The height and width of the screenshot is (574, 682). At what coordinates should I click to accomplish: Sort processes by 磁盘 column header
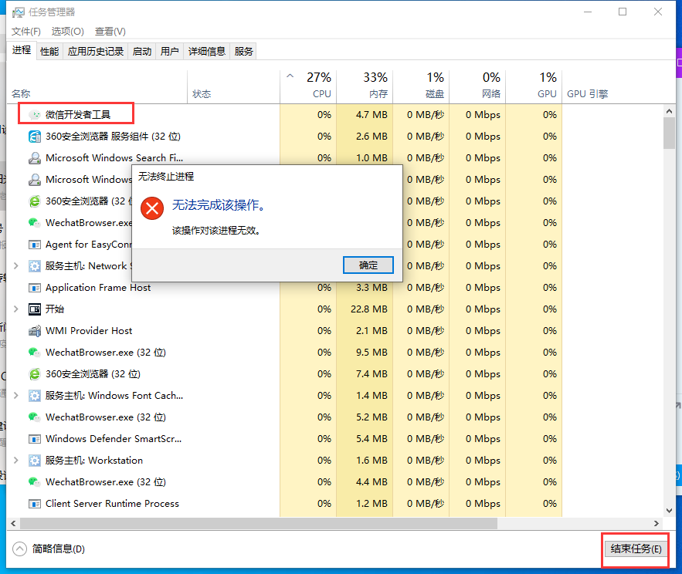point(421,87)
